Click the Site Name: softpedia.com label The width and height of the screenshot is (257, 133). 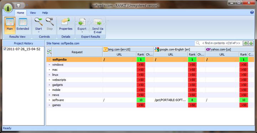pos(63,44)
